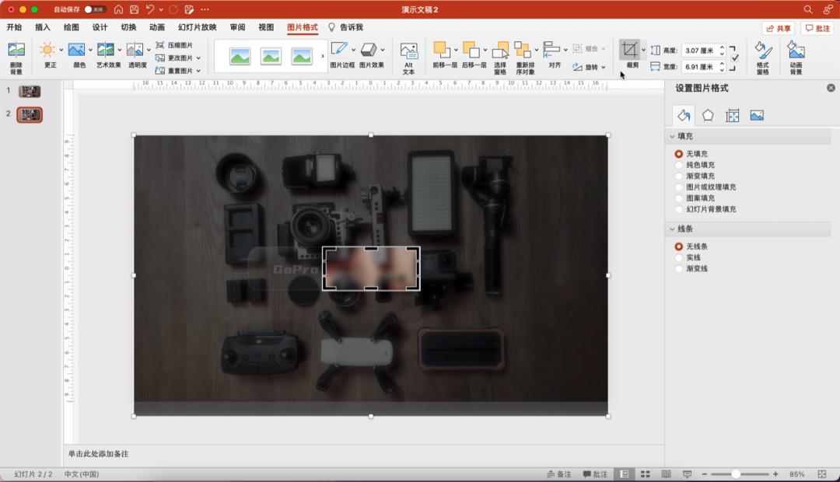Toggle the lock aspect ratio checkbox
840x482 pixels.
coord(735,58)
